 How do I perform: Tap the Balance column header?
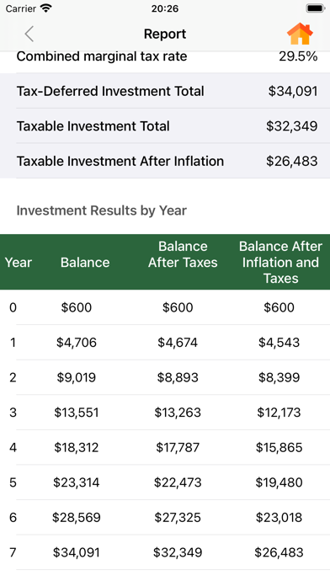click(85, 263)
